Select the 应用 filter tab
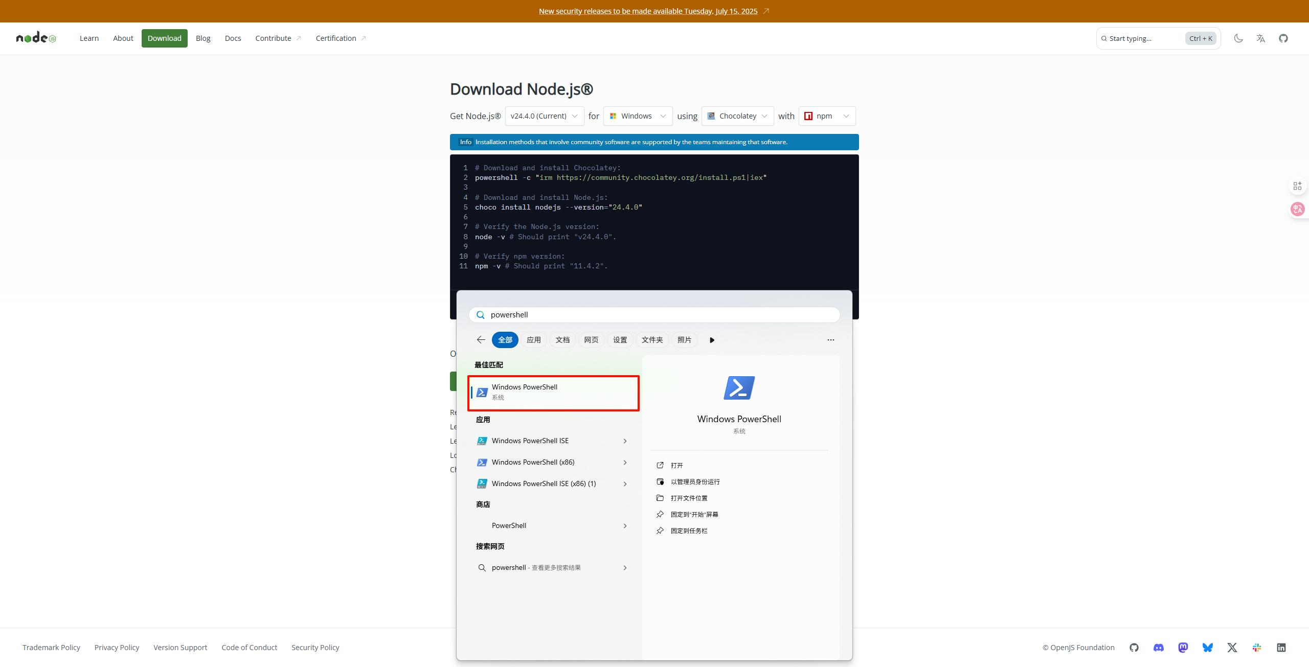Image resolution: width=1309 pixels, height=667 pixels. coord(534,340)
